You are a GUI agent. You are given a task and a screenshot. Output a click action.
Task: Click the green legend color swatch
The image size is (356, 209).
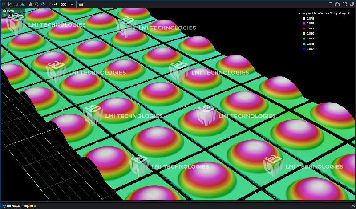(304, 39)
